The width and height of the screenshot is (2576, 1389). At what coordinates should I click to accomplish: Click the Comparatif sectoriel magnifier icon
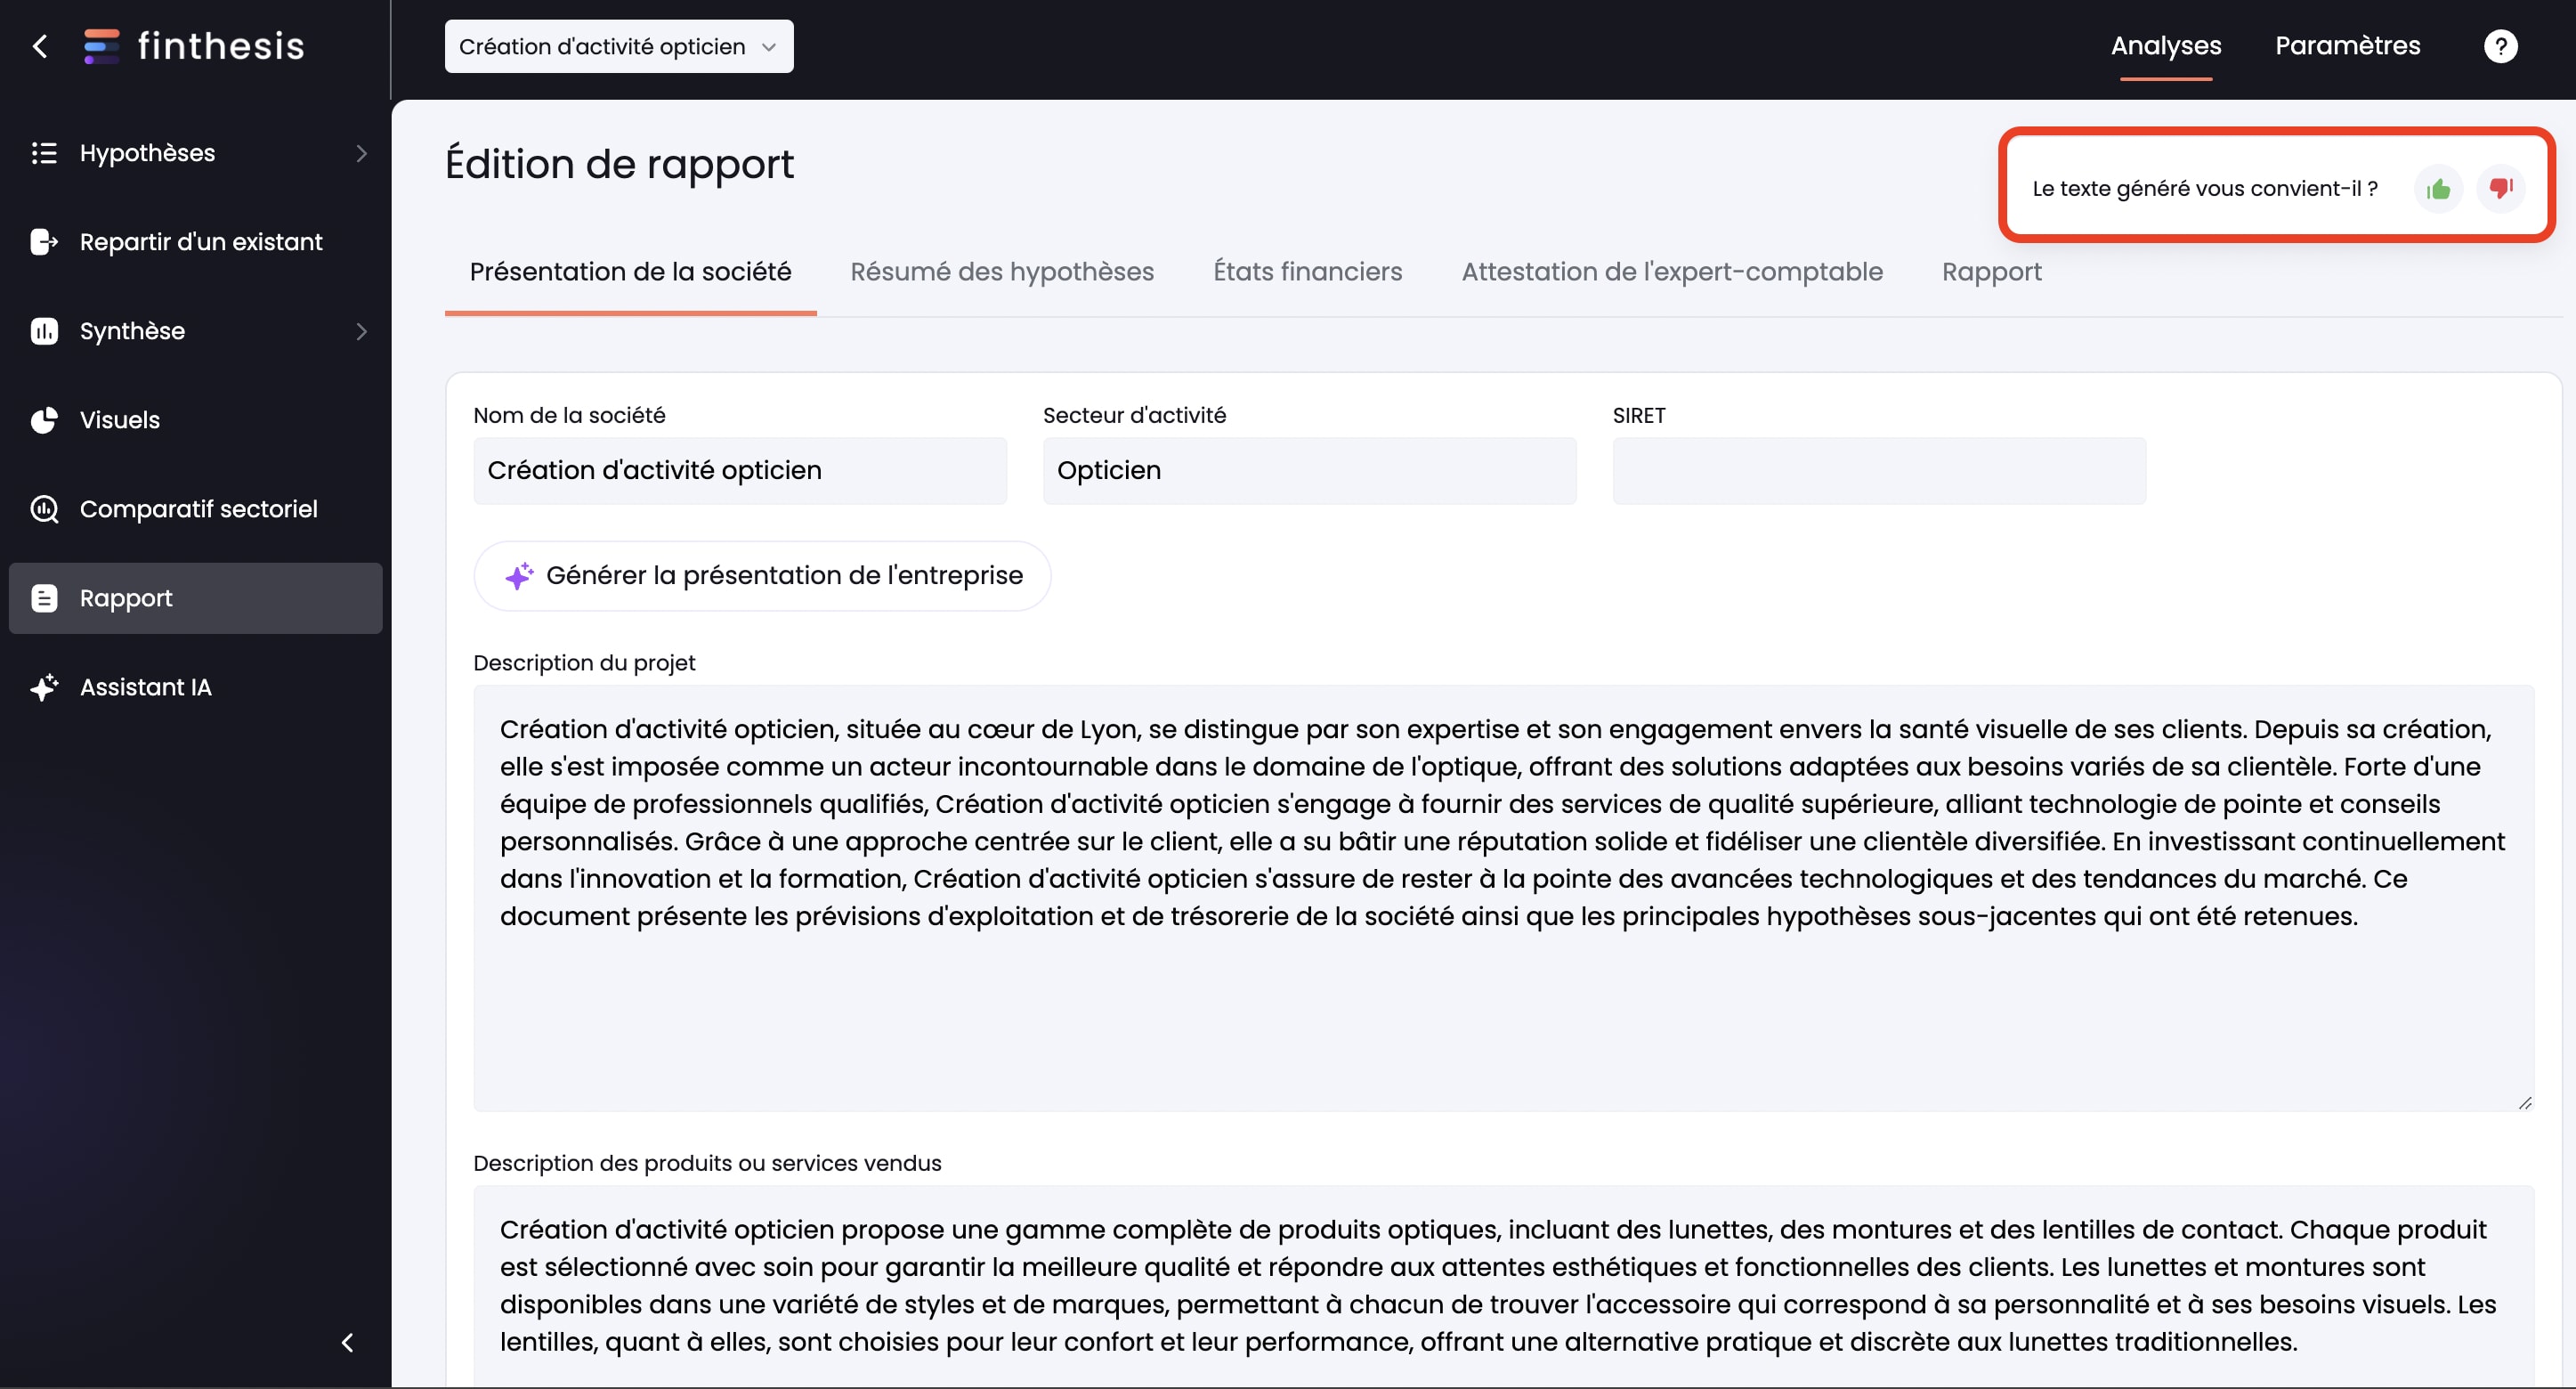tap(44, 509)
